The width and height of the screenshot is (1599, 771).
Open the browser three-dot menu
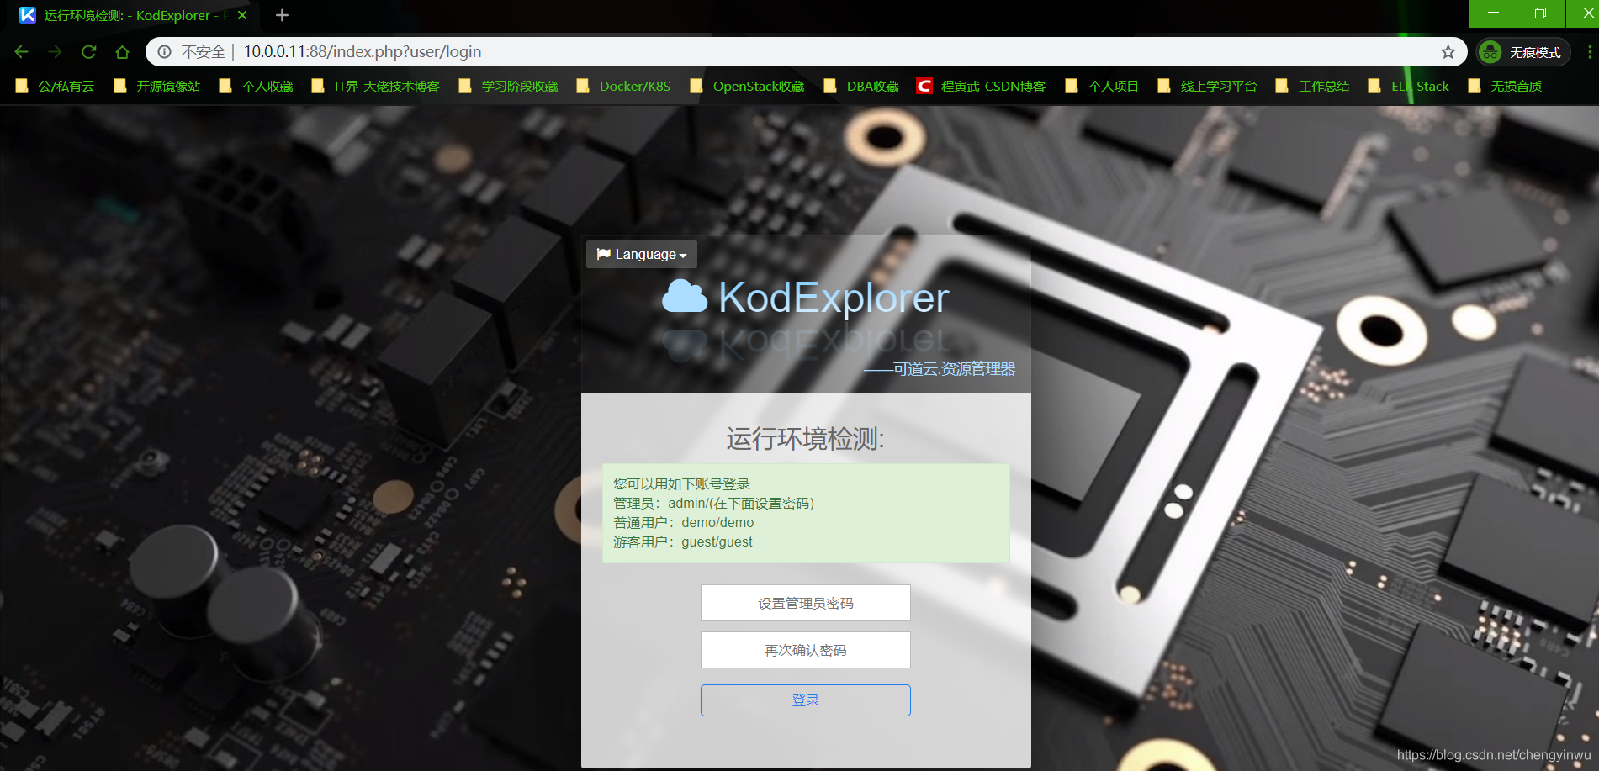tap(1589, 52)
